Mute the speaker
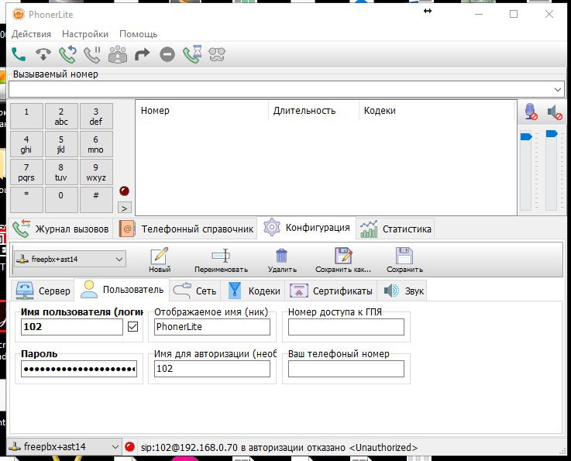 click(555, 112)
